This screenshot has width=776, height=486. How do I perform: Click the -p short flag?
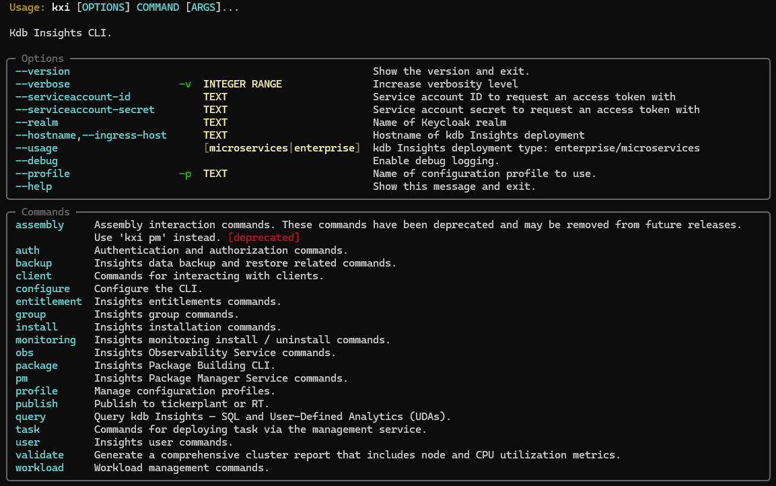tap(185, 174)
